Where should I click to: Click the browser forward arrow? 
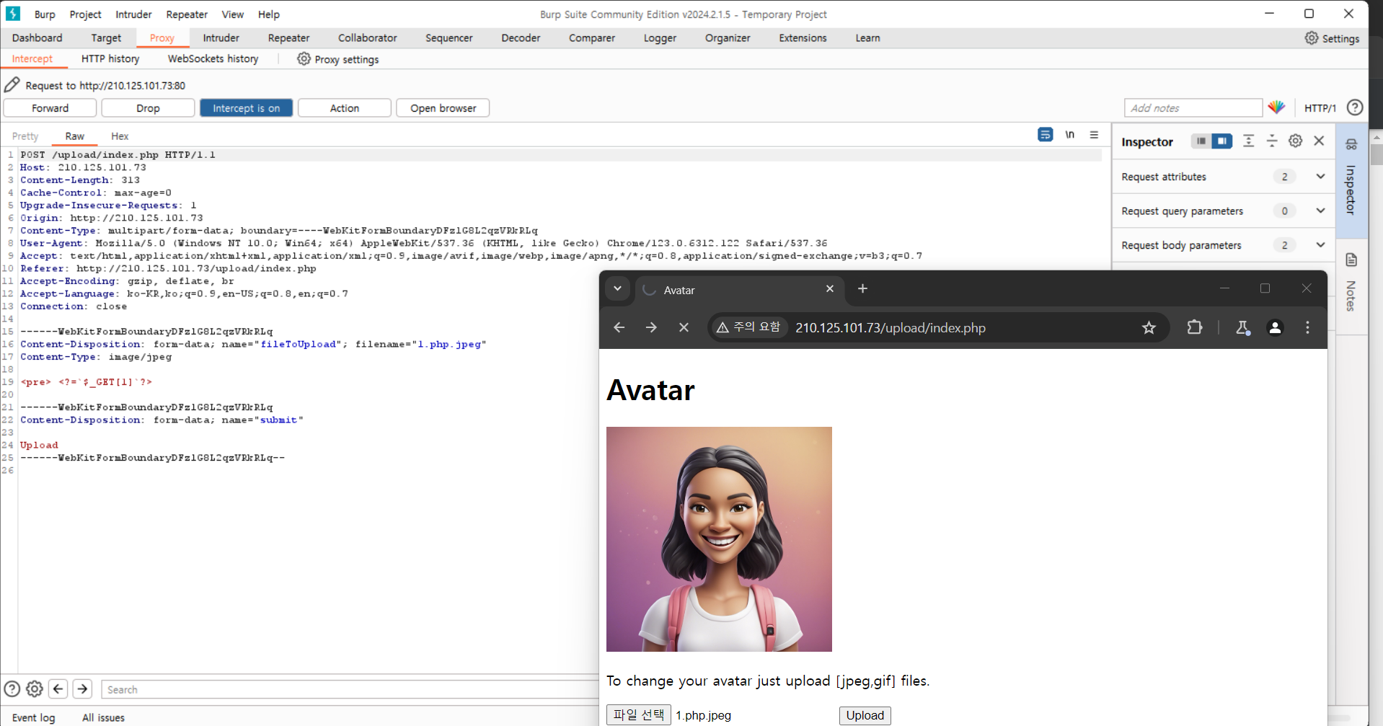(x=651, y=327)
